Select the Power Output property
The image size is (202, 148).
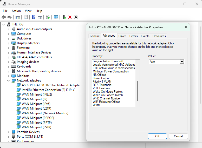pyautogui.click(x=101, y=78)
